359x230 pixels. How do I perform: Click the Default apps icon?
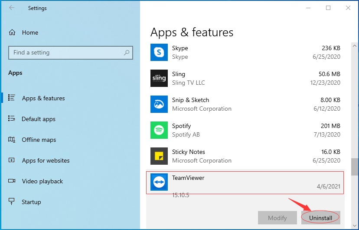11,118
